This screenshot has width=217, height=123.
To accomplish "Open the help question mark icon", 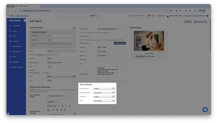I will (x=154, y=16).
